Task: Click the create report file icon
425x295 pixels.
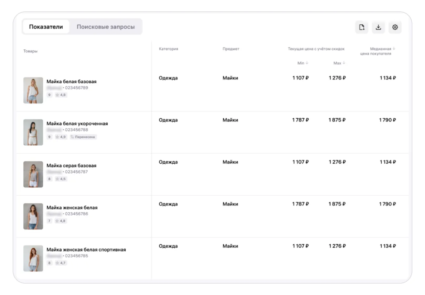Action: [362, 27]
